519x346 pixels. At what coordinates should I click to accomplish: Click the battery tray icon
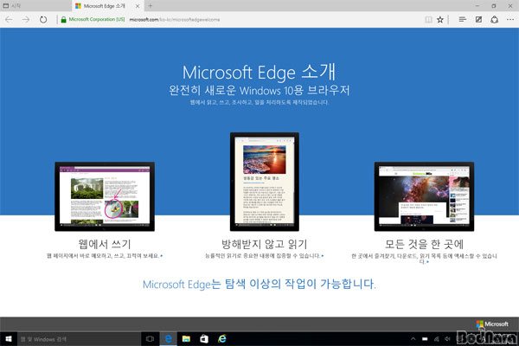(x=425, y=339)
